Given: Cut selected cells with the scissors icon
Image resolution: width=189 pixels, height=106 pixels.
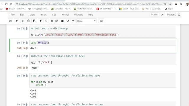Looking at the screenshot, I should click(23, 21).
